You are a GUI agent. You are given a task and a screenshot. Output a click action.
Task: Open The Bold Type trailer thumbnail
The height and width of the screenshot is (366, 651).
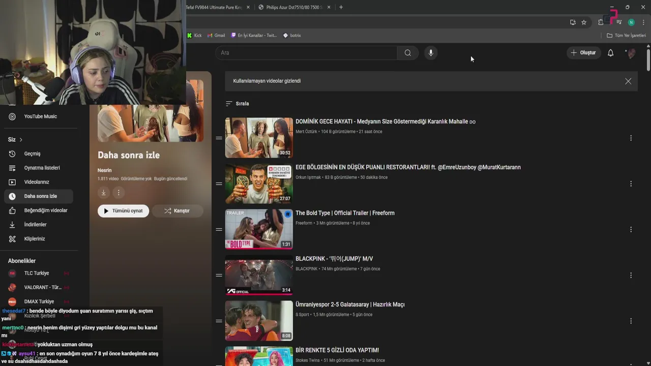(259, 229)
